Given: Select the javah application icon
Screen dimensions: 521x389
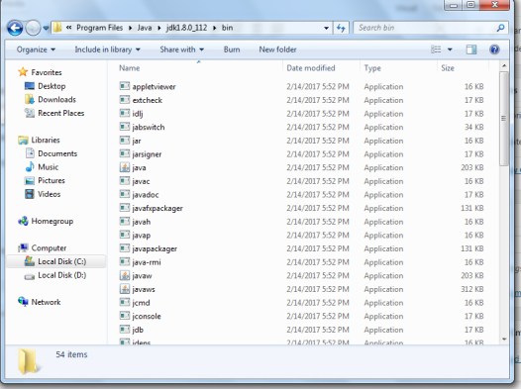Looking at the screenshot, I should (124, 222).
